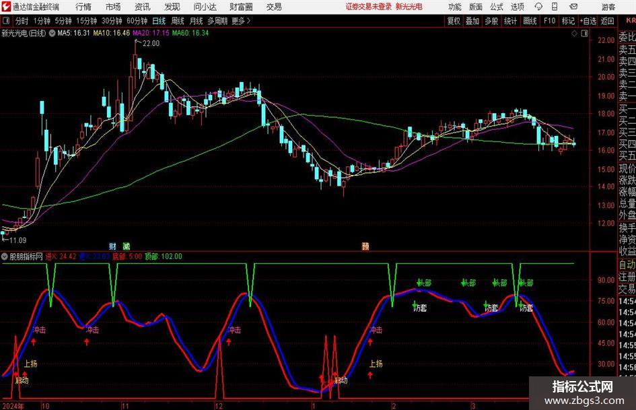Click the 22.00 high price label
The height and width of the screenshot is (410, 636).
tap(151, 44)
